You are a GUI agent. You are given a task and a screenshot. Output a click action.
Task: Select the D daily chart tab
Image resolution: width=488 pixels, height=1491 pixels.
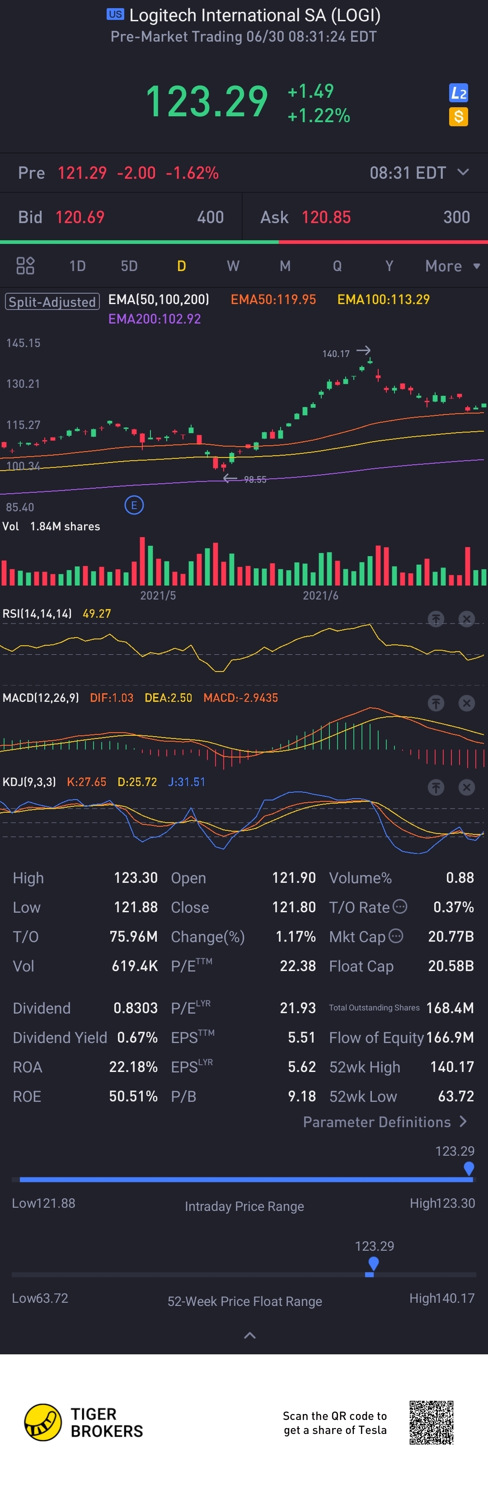tap(182, 266)
